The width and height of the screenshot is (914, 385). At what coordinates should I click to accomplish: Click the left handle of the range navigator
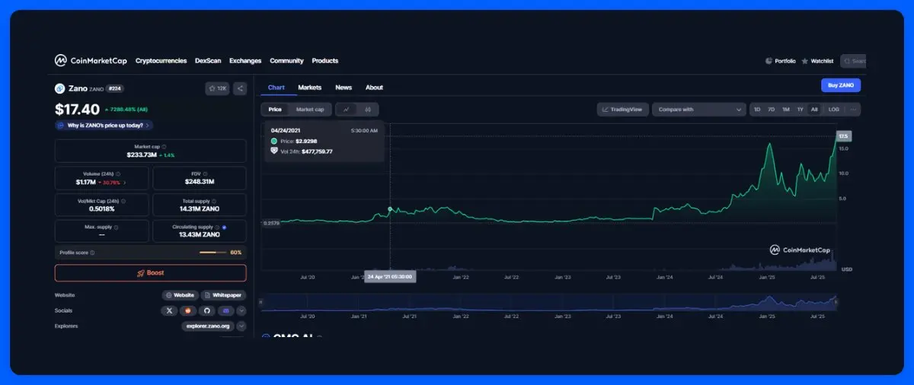click(261, 302)
